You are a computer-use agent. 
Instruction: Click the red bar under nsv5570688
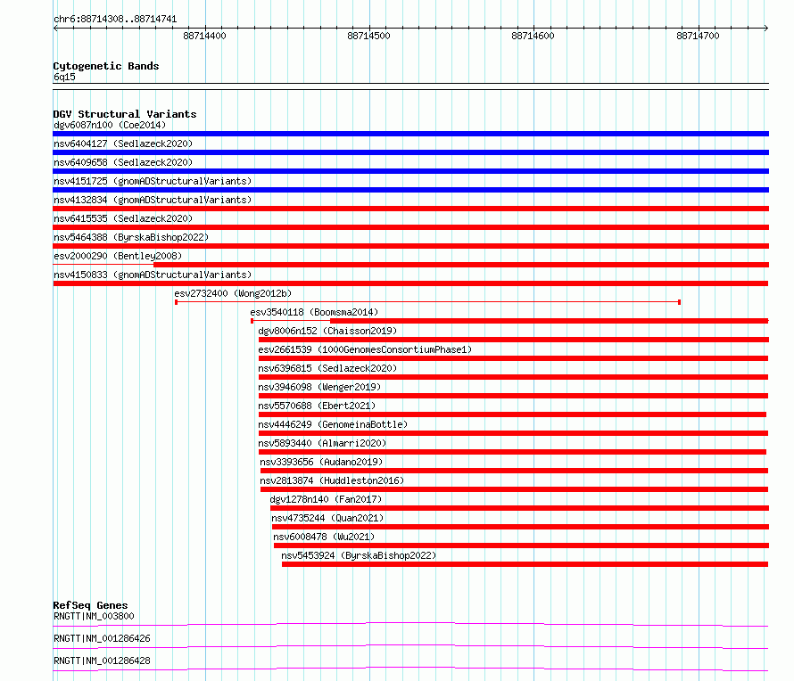512,414
